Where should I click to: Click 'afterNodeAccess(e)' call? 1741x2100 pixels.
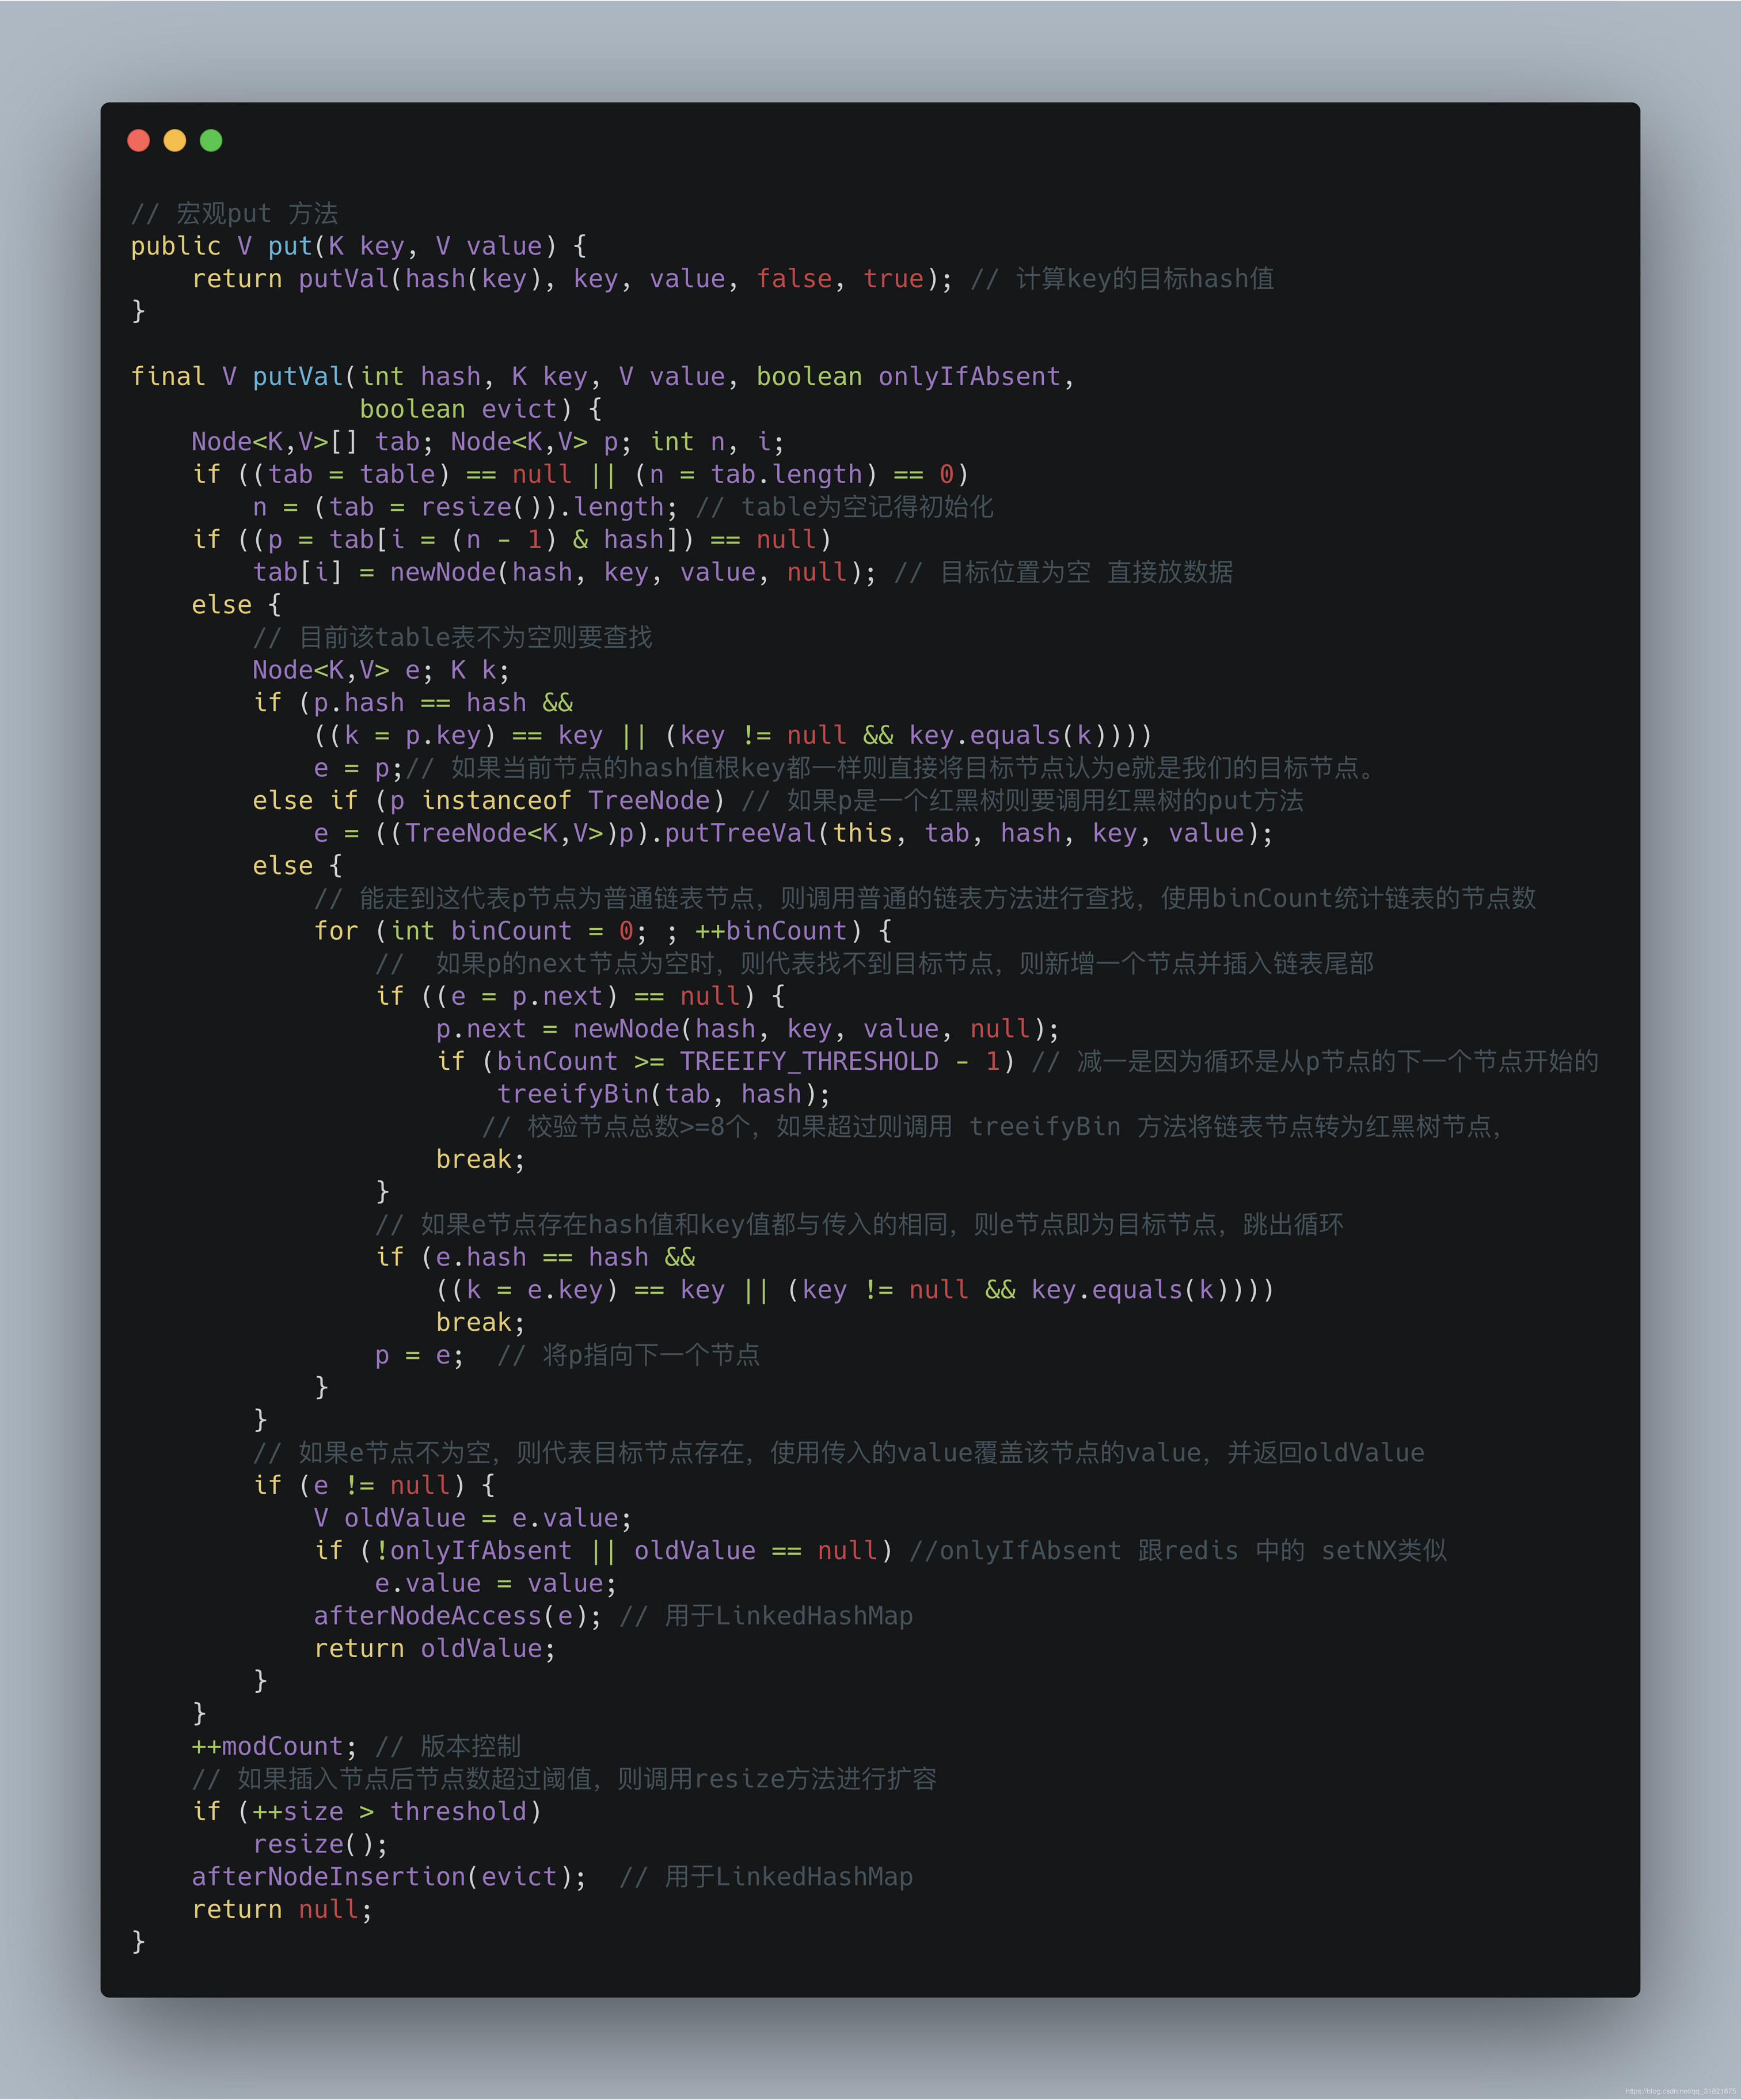point(450,1616)
